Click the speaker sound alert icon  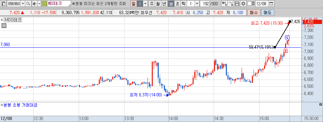click(35, 4)
